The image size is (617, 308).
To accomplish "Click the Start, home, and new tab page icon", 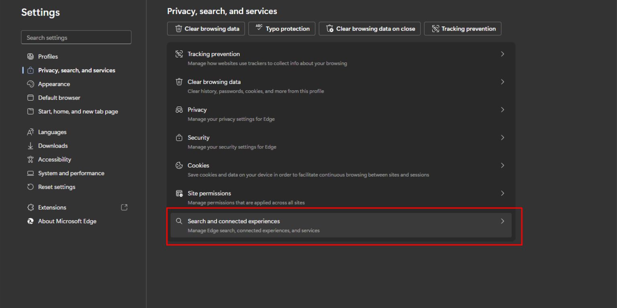I will tap(30, 111).
